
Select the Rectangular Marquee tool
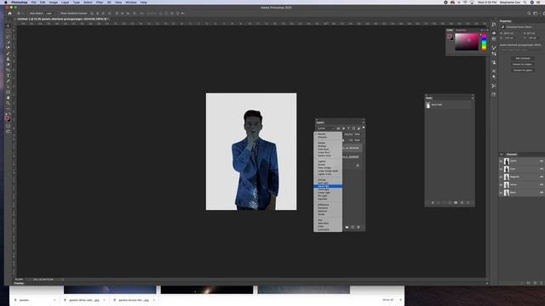tap(9, 31)
